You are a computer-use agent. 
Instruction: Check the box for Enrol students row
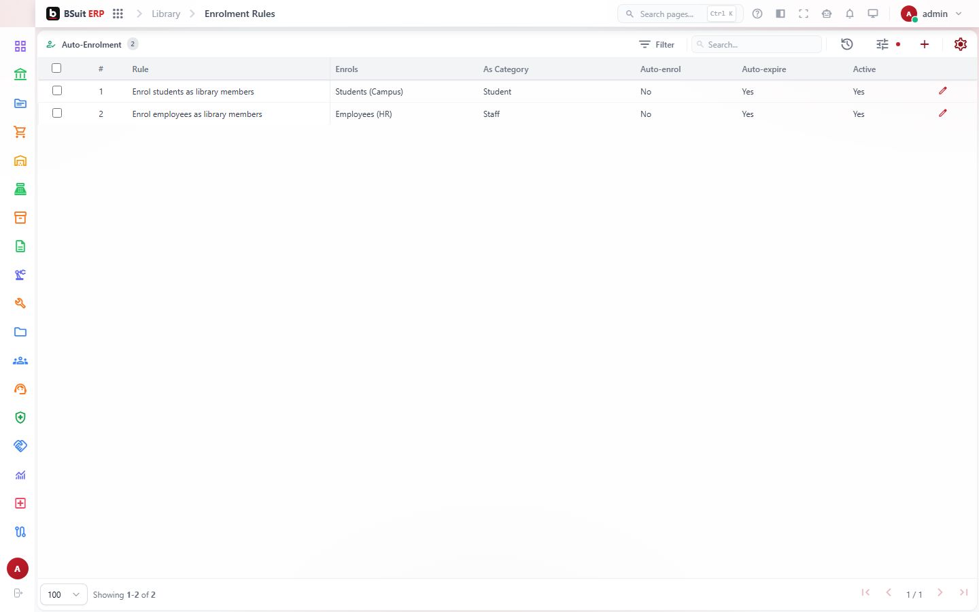coord(57,90)
